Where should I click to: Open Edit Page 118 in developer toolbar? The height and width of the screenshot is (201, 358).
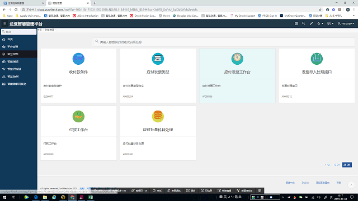(139, 190)
